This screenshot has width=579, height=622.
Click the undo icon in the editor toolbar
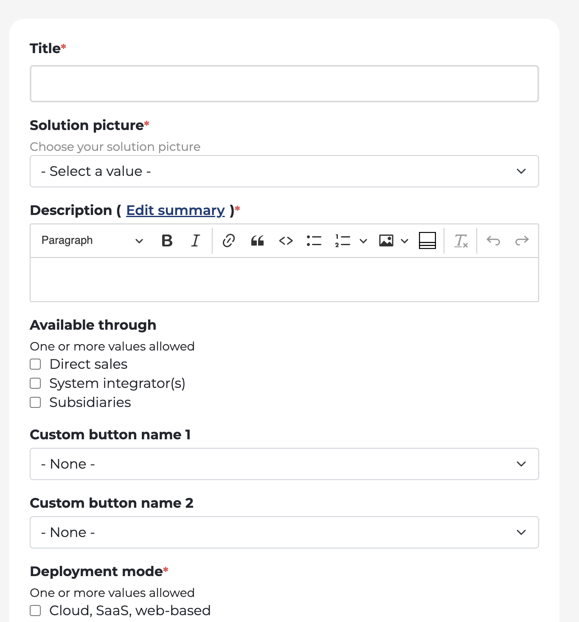pos(493,240)
